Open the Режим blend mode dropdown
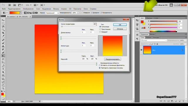 [x=52, y=13]
